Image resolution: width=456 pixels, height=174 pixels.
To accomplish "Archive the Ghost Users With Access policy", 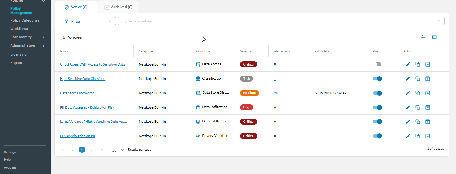I will pos(428,64).
